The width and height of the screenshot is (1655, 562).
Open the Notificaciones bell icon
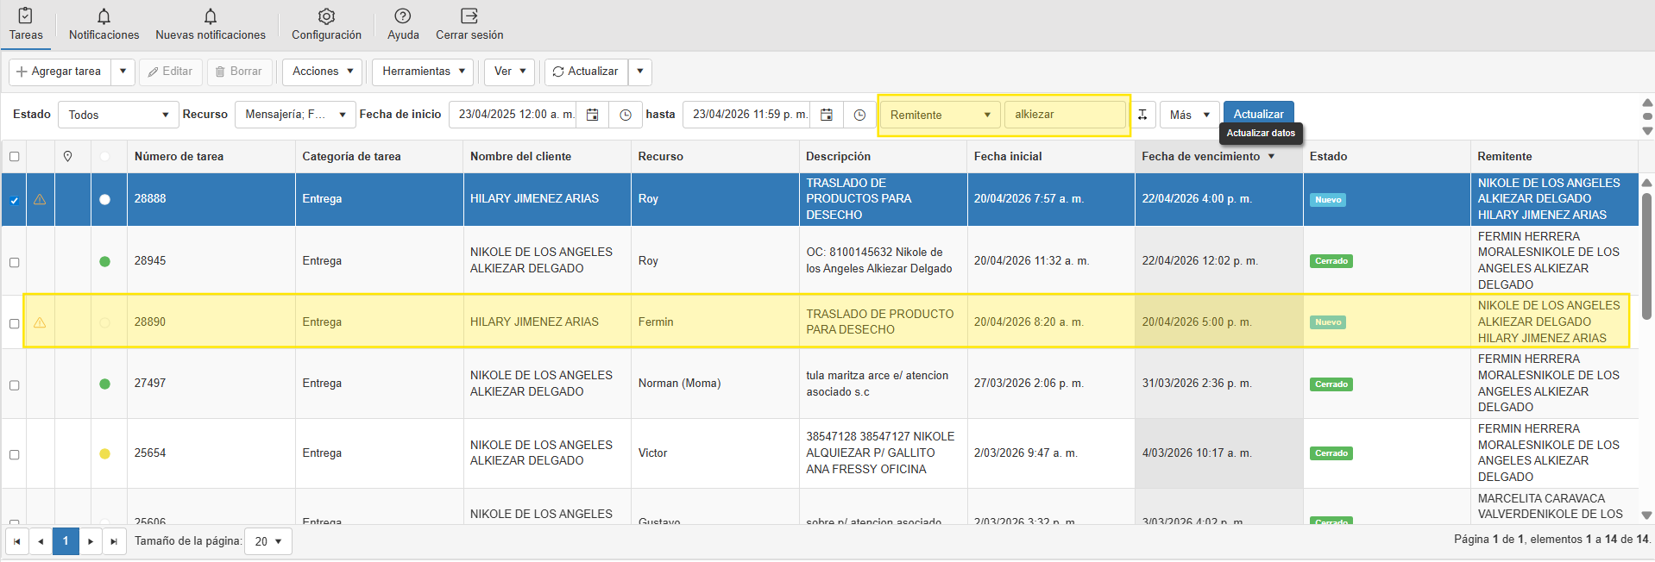pos(104,17)
